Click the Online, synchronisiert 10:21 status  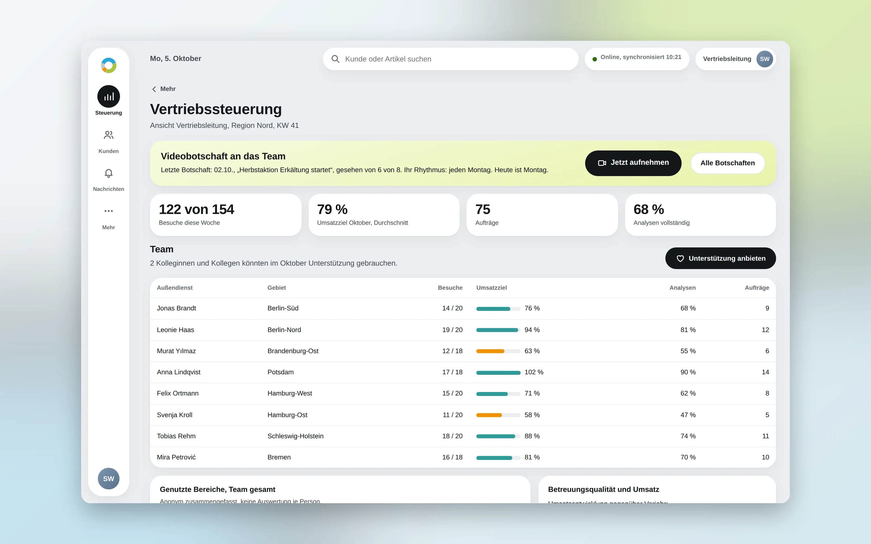[637, 59]
